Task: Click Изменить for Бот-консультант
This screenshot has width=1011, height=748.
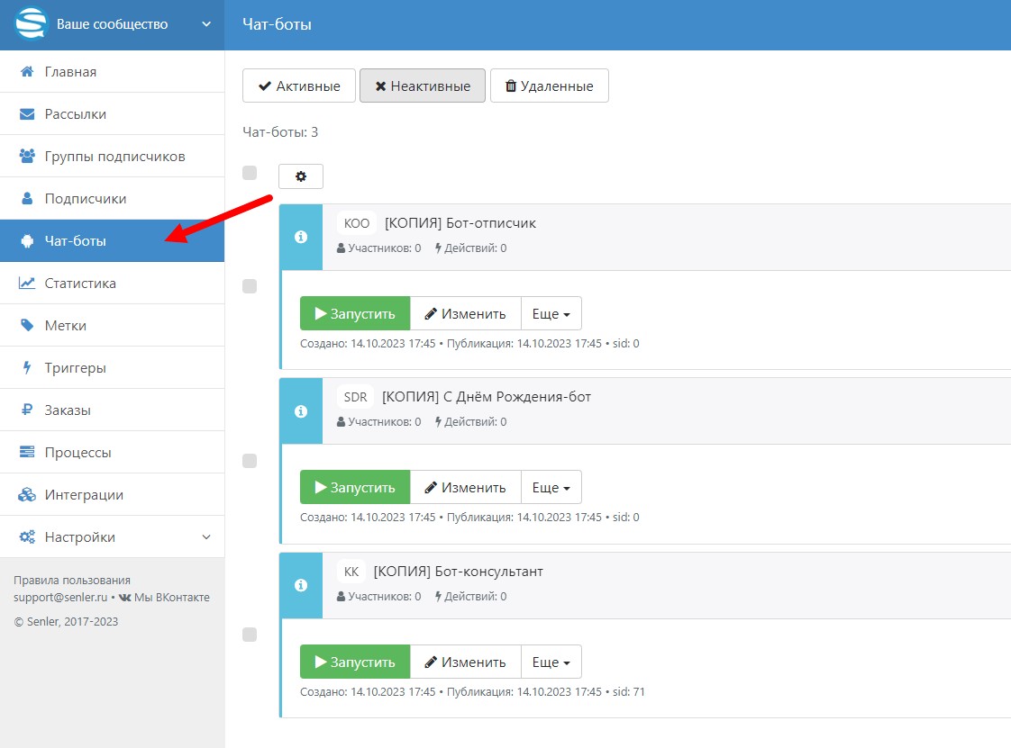Action: (x=465, y=662)
